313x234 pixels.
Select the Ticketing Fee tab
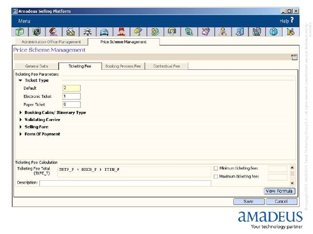click(80, 66)
